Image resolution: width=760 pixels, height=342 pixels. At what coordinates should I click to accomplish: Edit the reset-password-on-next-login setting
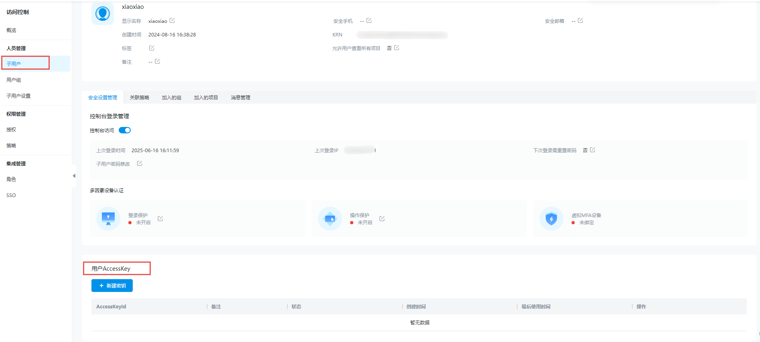(593, 150)
